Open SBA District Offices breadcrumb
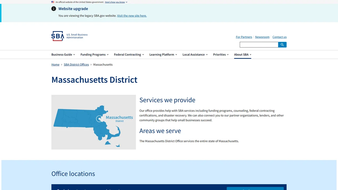 (x=76, y=65)
